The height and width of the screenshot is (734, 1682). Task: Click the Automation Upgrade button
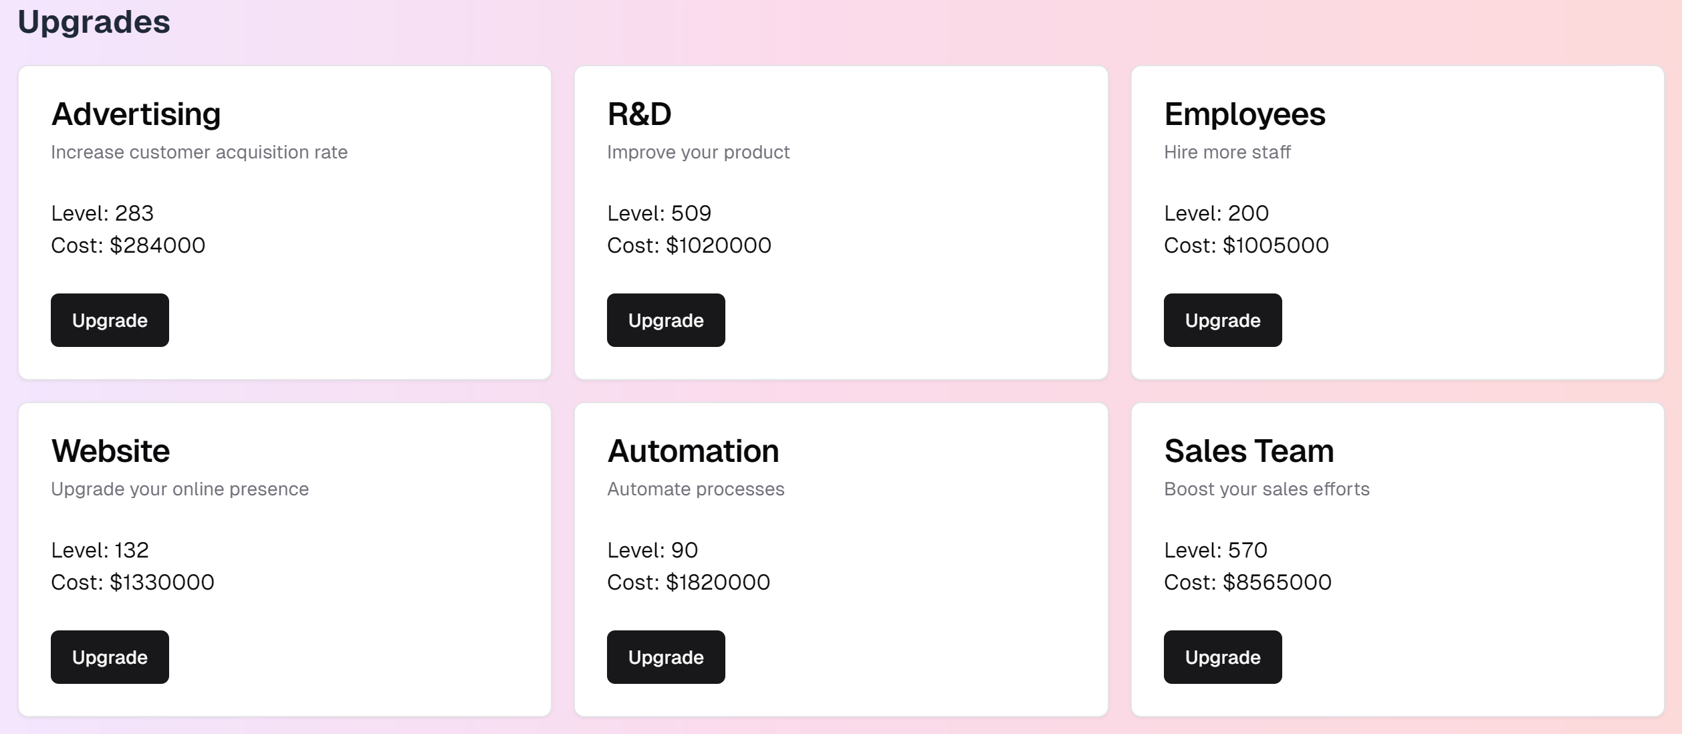pyautogui.click(x=666, y=657)
